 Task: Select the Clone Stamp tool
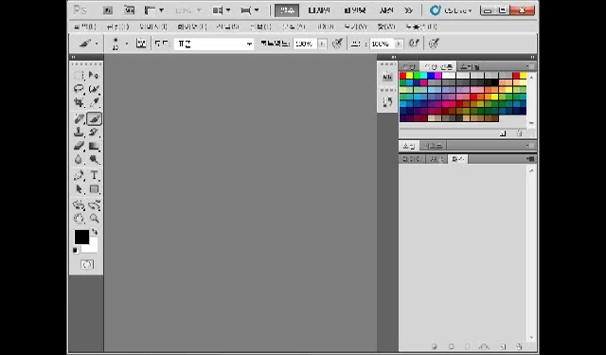point(79,133)
